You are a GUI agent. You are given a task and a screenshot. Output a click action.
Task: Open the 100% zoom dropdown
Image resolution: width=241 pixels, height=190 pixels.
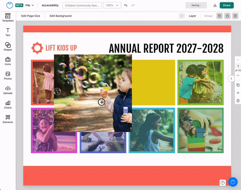112,5
